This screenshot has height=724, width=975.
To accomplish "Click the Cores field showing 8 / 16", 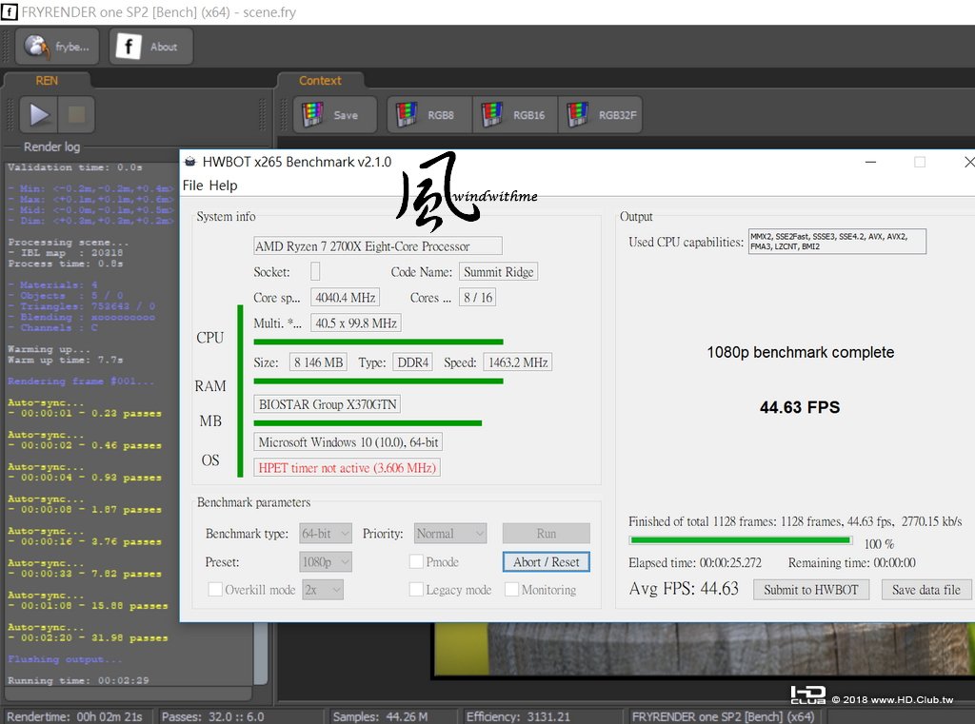I will (478, 298).
